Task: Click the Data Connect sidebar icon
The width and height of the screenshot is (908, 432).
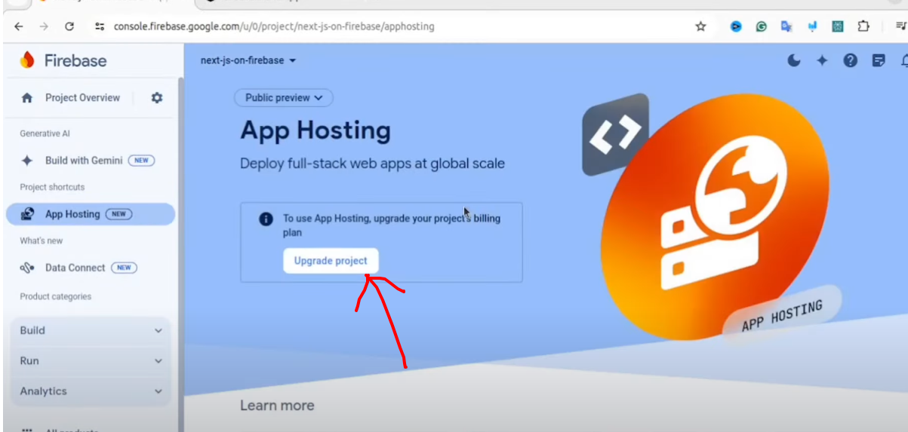Action: (x=28, y=268)
